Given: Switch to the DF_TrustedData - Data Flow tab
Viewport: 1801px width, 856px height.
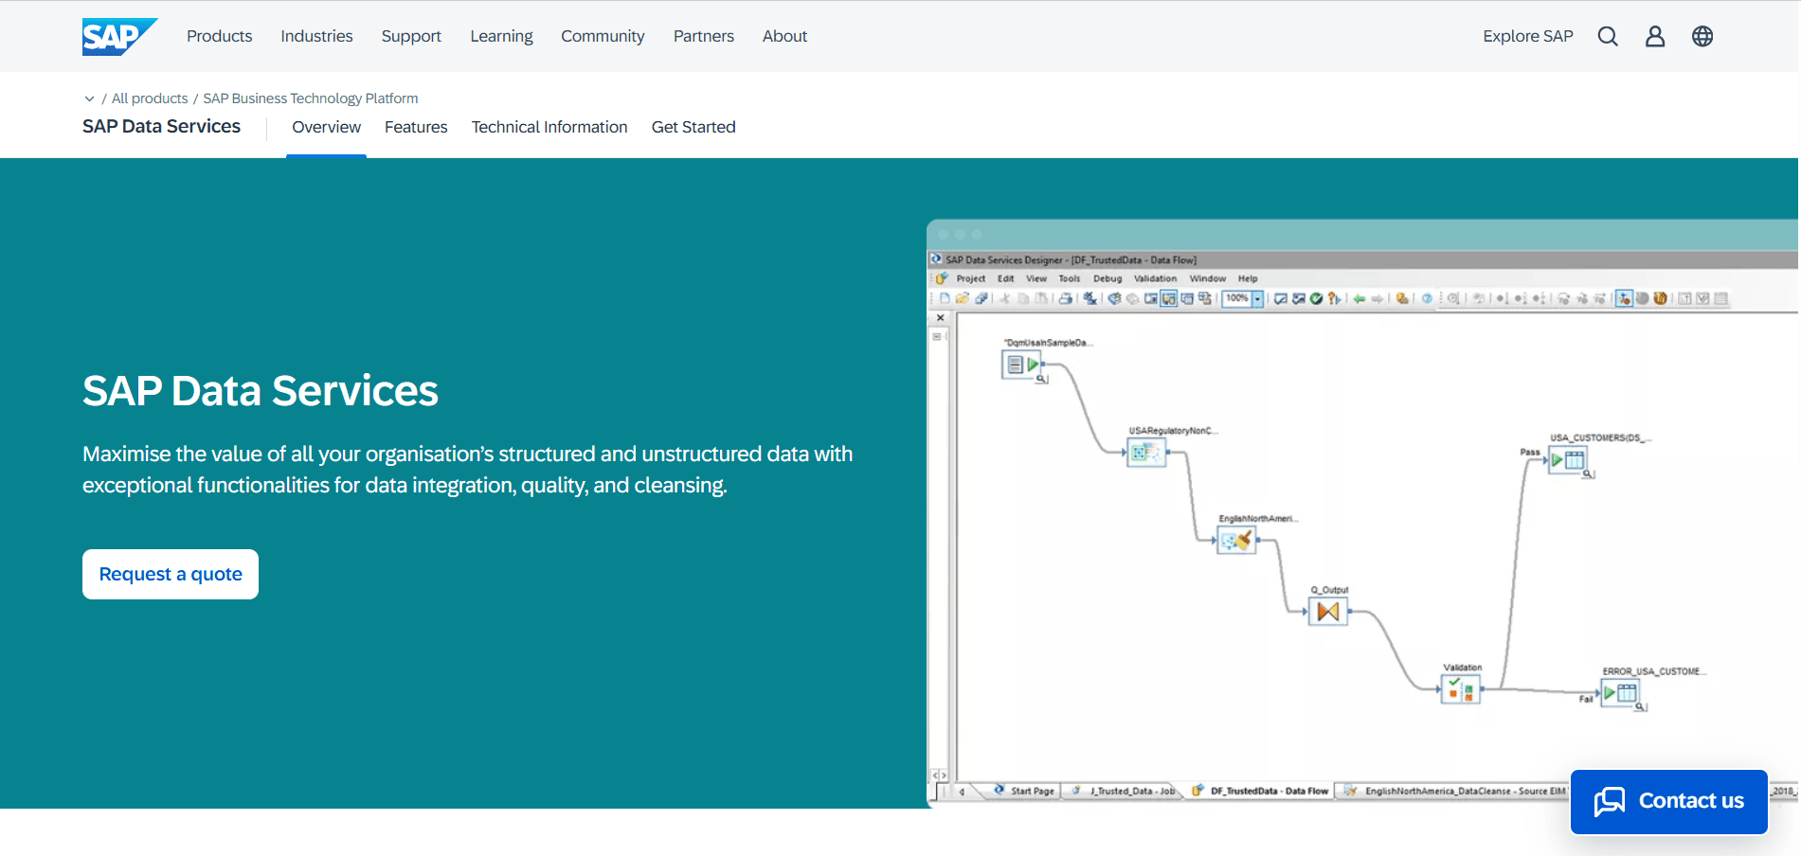Looking at the screenshot, I should pos(1260,791).
